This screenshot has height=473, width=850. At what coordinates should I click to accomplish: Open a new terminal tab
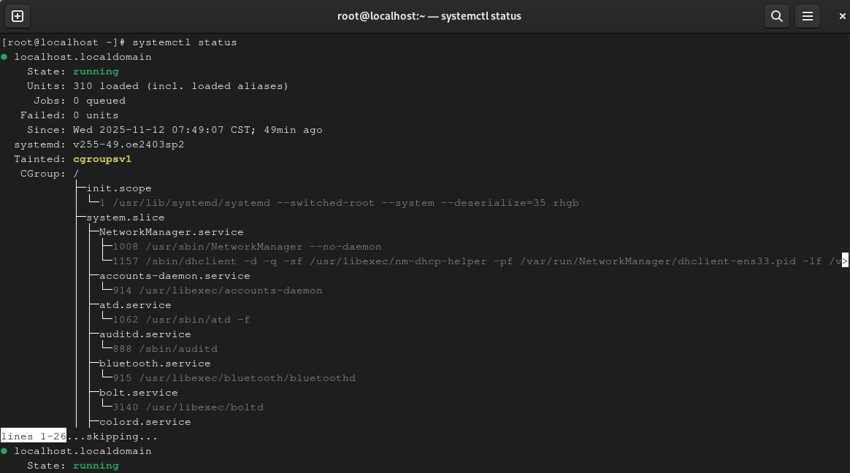[18, 16]
